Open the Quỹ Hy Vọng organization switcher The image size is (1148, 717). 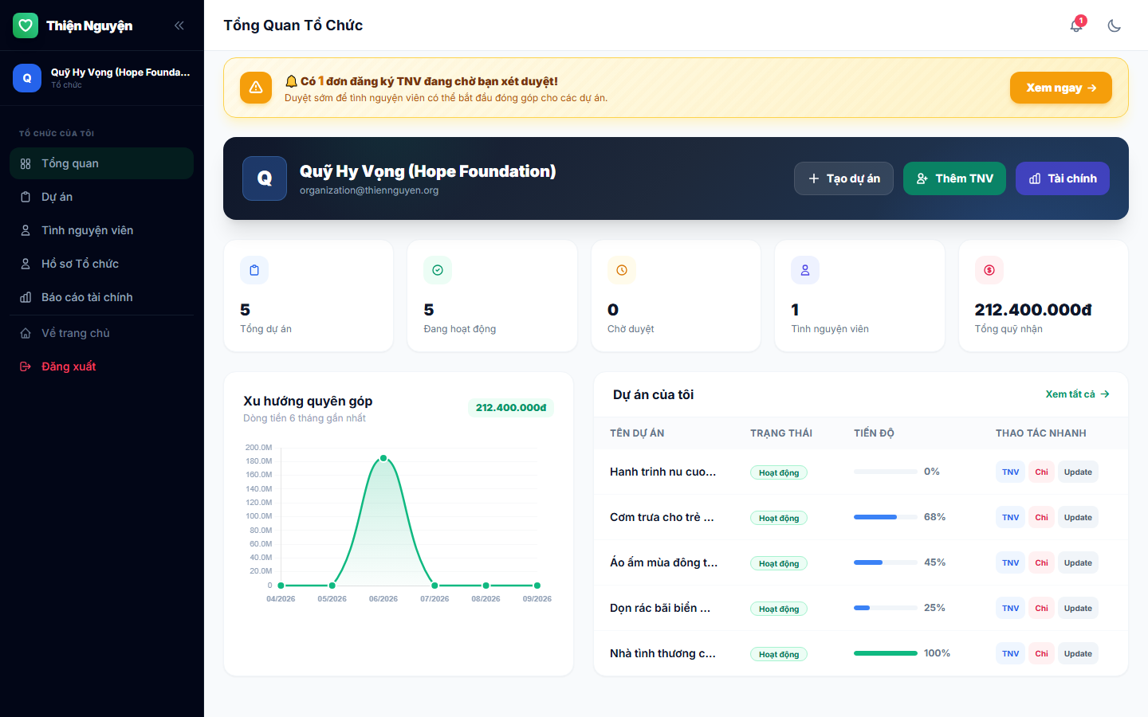pos(102,78)
